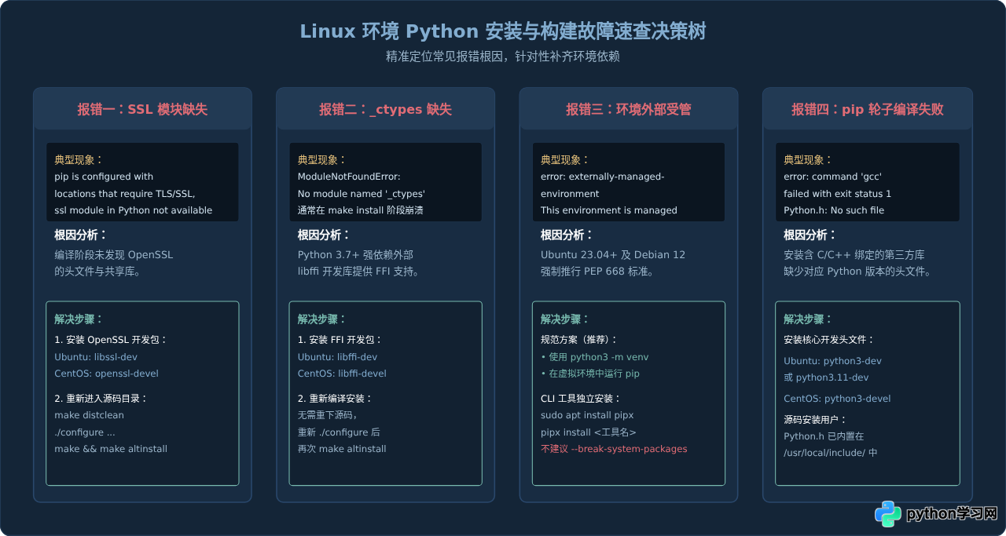Select "CentOS: python3-devel"
The image size is (1006, 536).
[837, 399]
